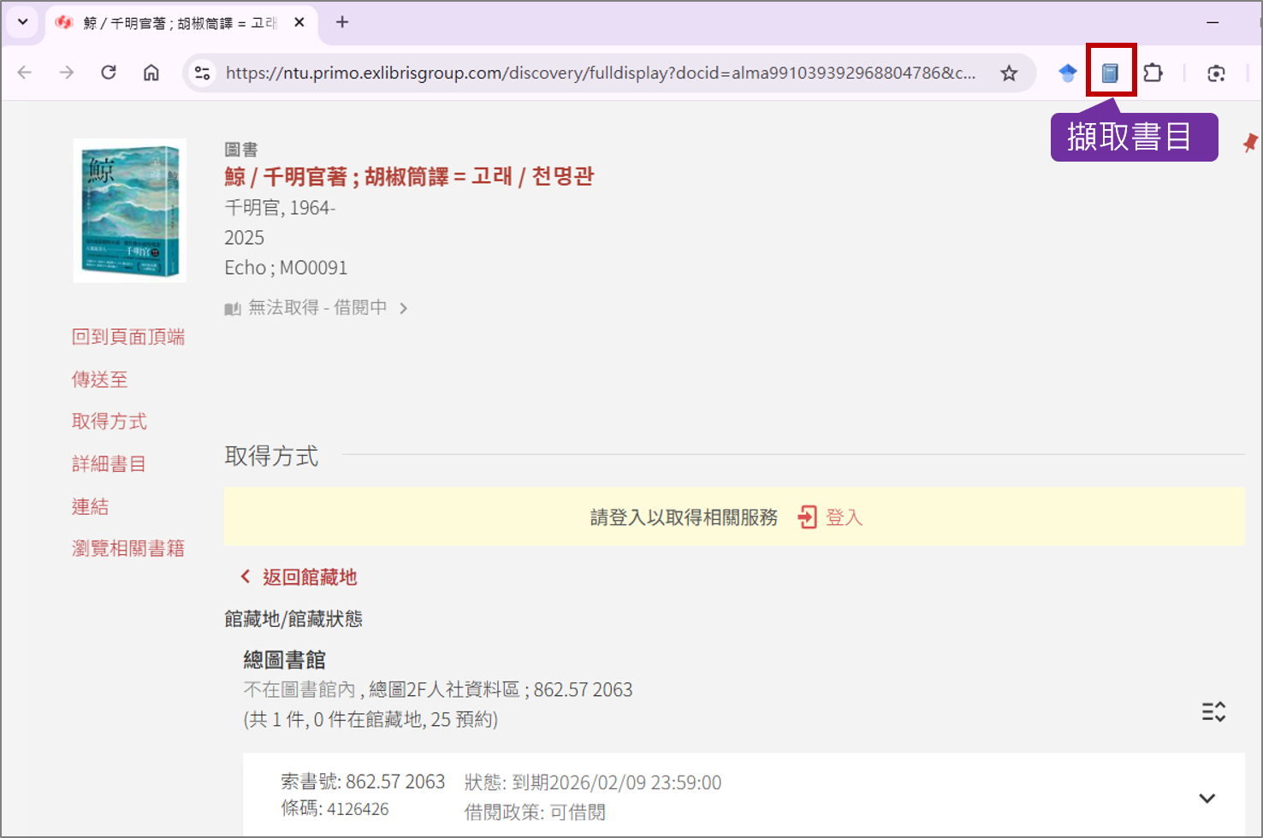Viewport: 1263px width, 838px height.
Task: Navigate back with the browser back arrow
Action: [25, 73]
